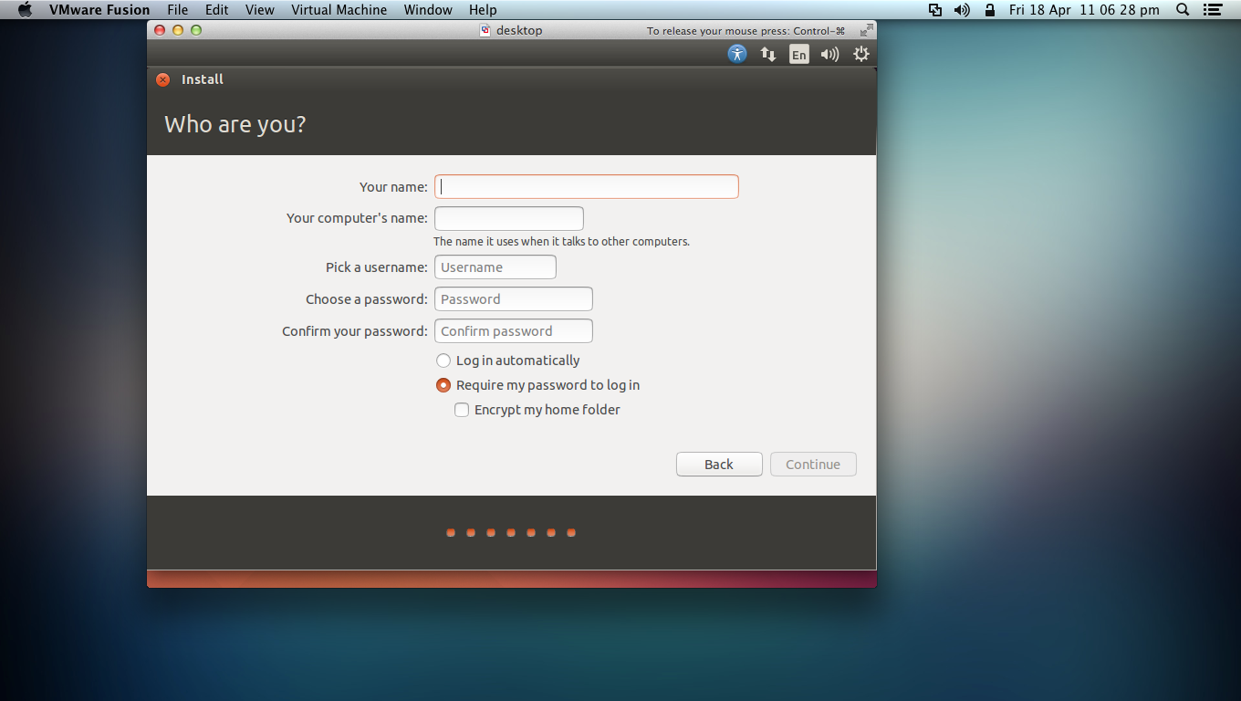1241x701 pixels.
Task: Focus the Your name text field
Action: (x=586, y=187)
